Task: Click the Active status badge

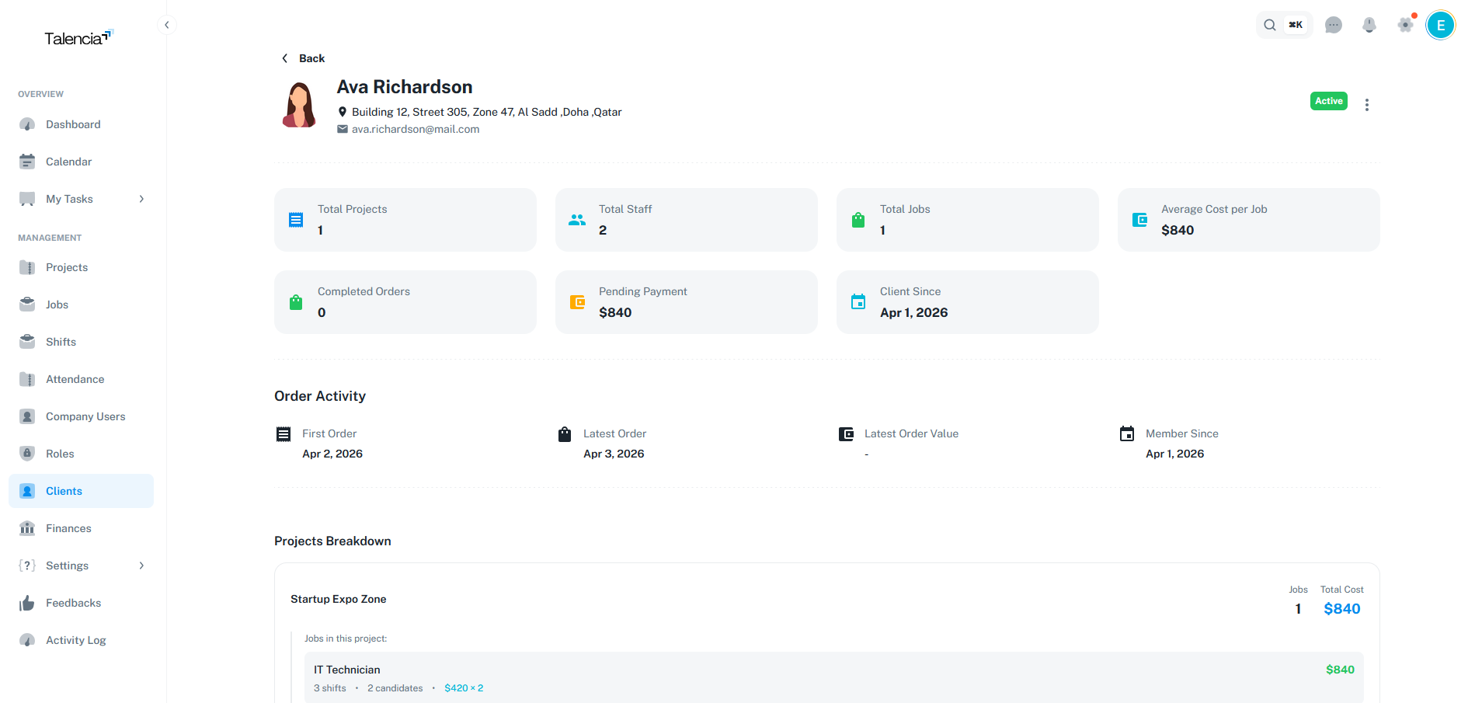Action: (1328, 100)
